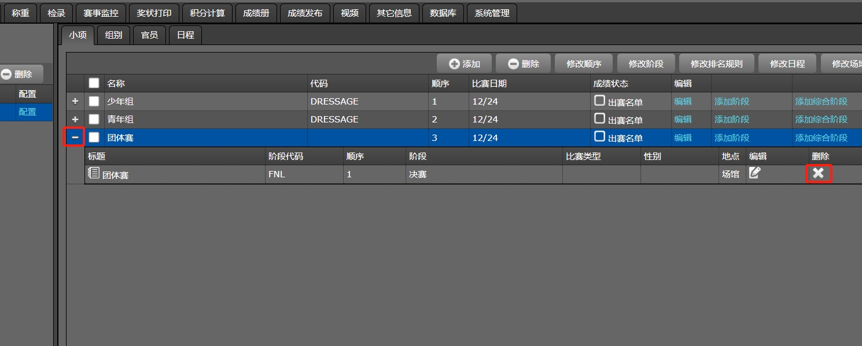Open the 成绩发布 top menu tab
Screen dimensions: 862x346
(305, 13)
